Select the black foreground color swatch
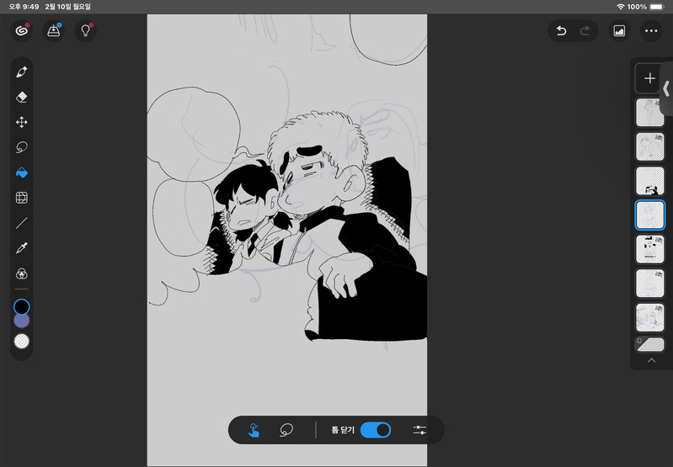 [21, 307]
